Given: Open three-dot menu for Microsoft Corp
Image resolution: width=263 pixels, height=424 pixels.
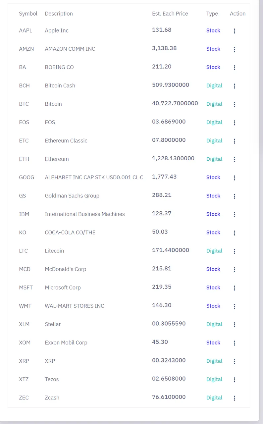Looking at the screenshot, I should [235, 289].
